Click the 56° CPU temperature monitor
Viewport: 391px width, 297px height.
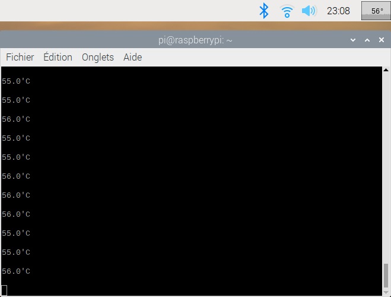point(376,11)
